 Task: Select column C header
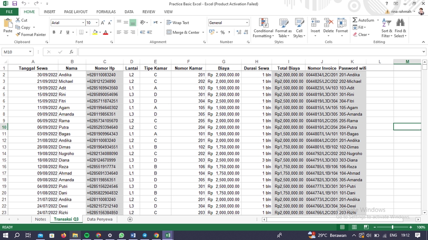pos(104,61)
